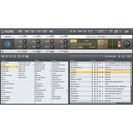133x133 pixels.
Task: Toggle the Effect button switch
Action: pyautogui.click(x=66, y=51)
